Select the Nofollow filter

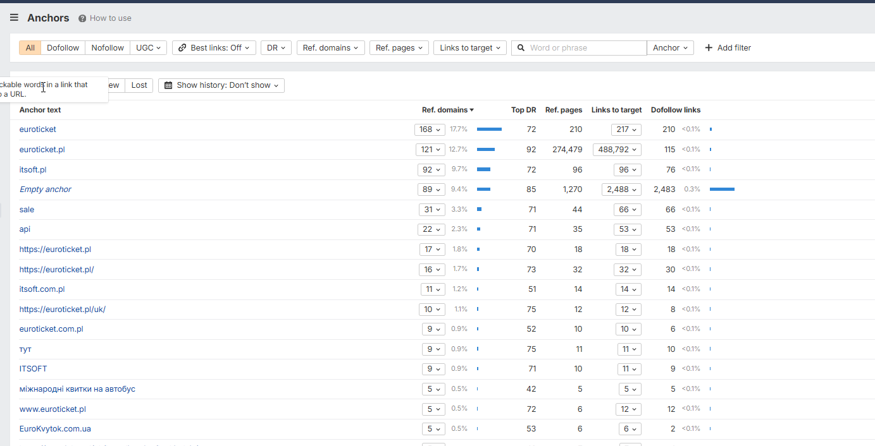click(108, 48)
